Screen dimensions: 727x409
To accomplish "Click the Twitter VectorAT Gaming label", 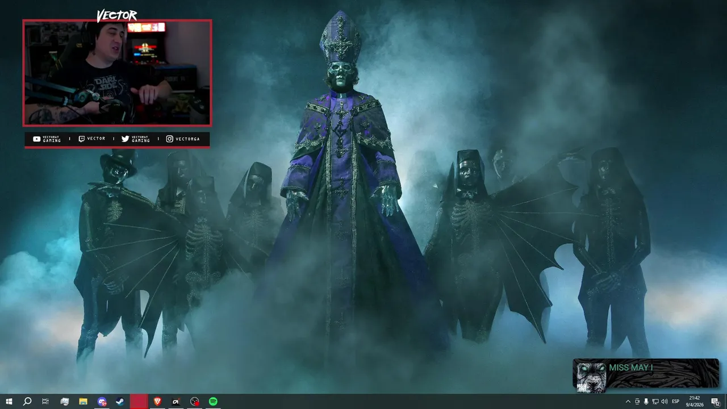I will coord(135,139).
